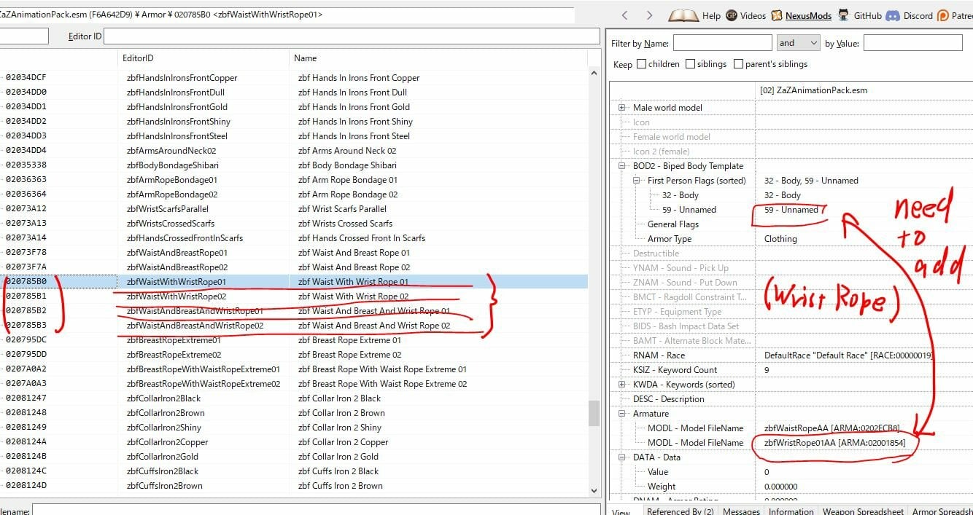Open the Help book icon
Screen dimensions: 973x515
click(683, 15)
